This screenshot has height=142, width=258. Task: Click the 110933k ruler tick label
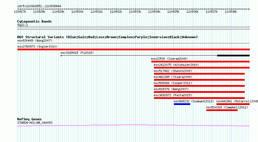tap(135, 12)
